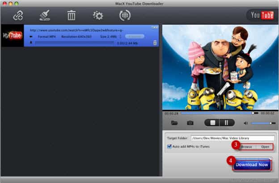Image resolution: width=279 pixels, height=183 pixels.
Task: Stop playback with the square stop button
Action: pos(213,123)
